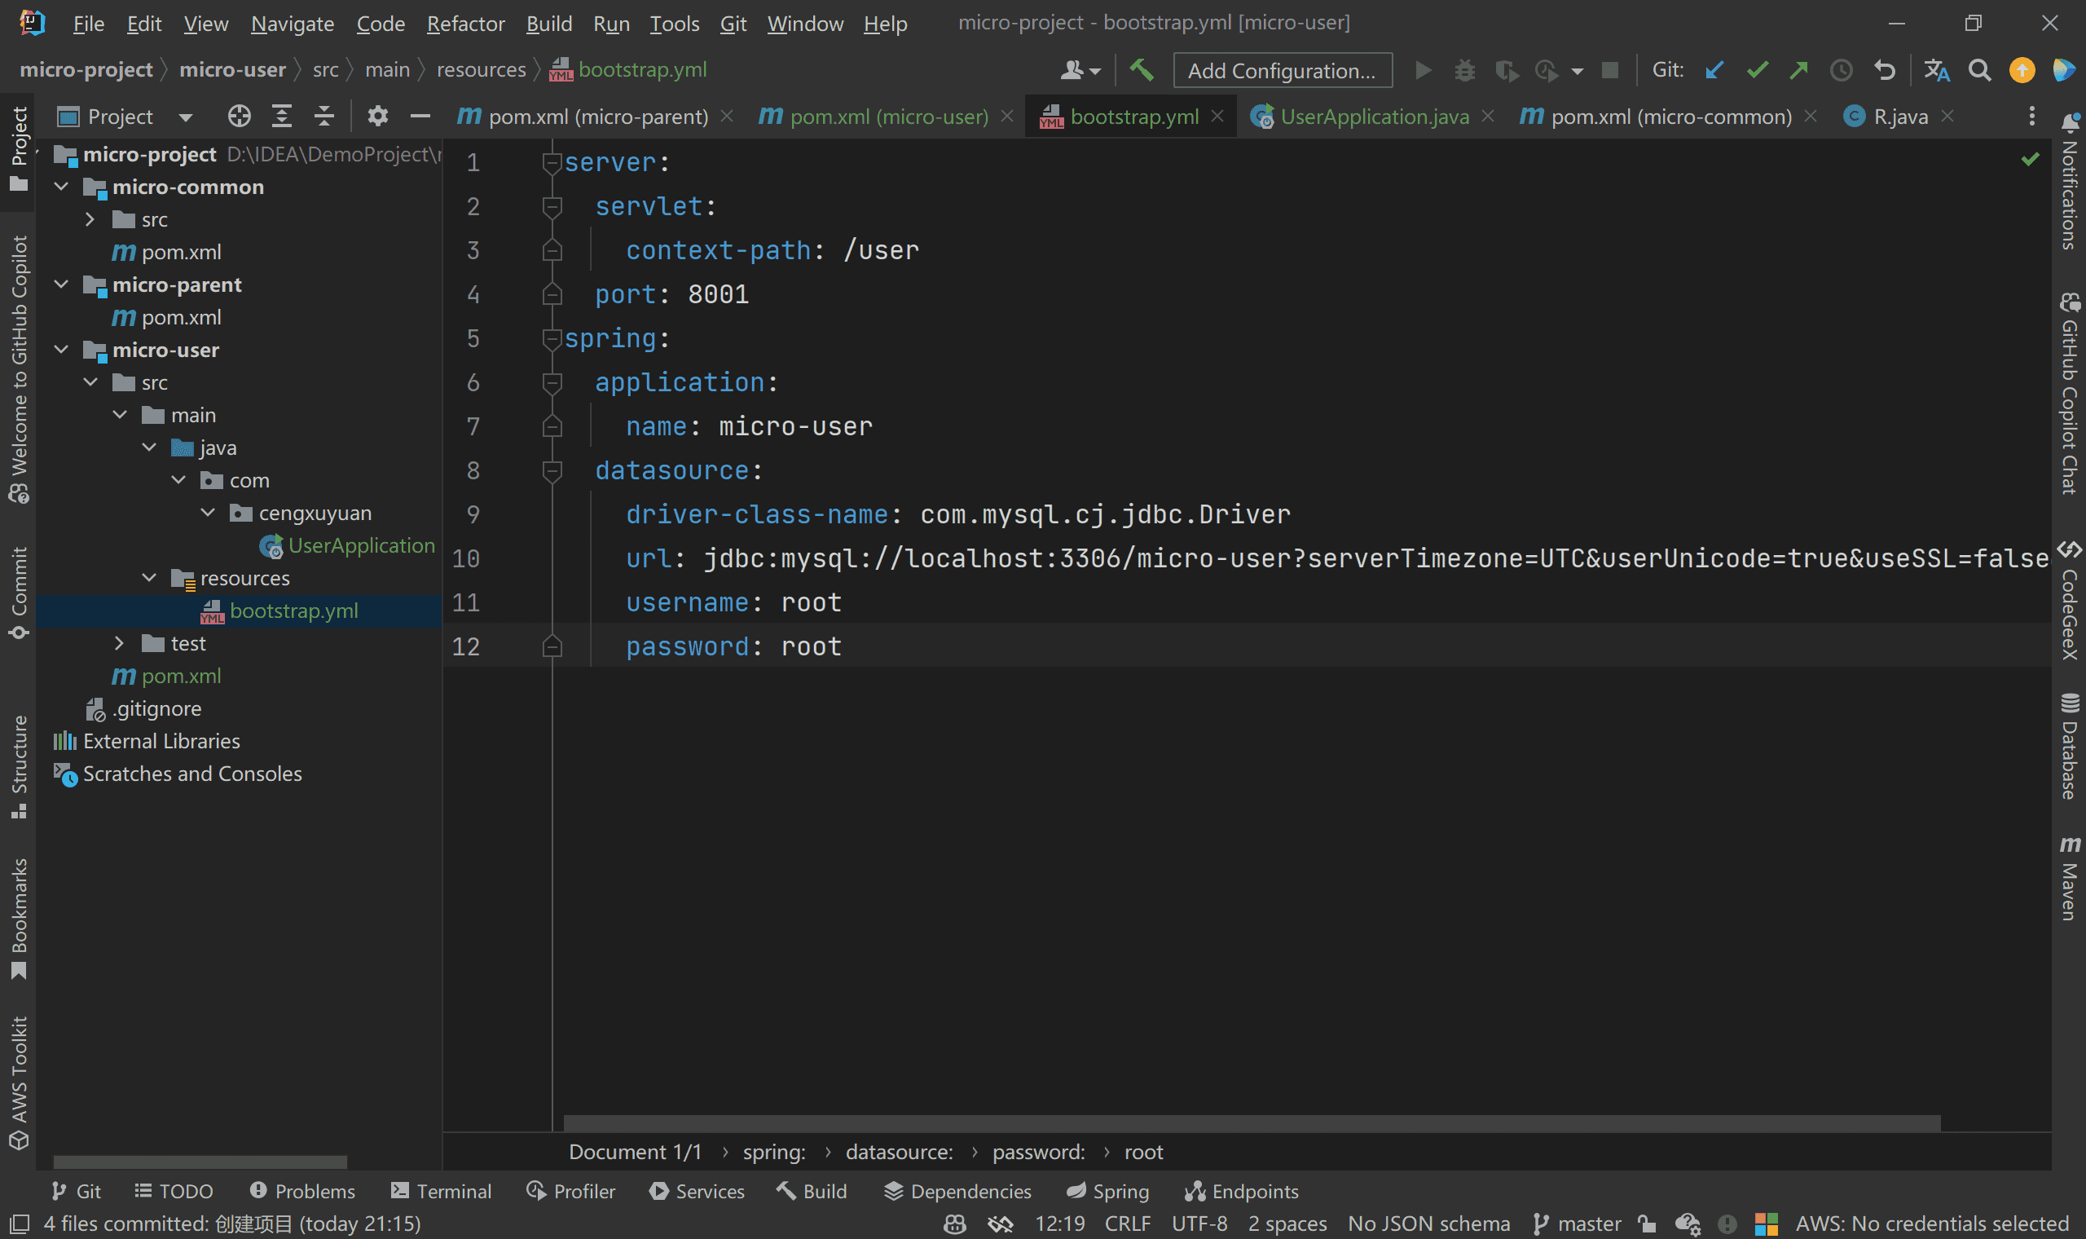Expand the test folder
This screenshot has height=1239, width=2086.
click(x=119, y=643)
